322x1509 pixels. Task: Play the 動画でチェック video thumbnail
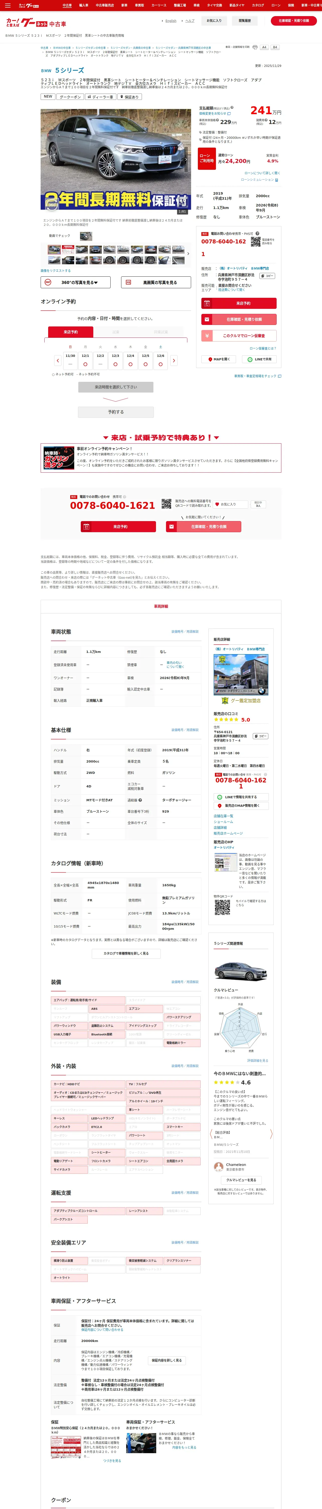[x=86, y=236]
